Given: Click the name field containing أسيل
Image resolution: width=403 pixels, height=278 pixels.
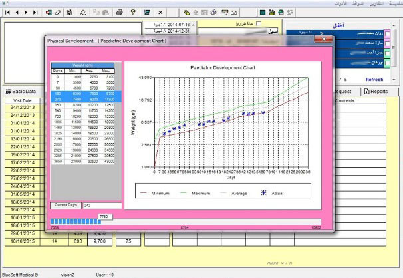Looking at the screenshot, I should point(239,32).
